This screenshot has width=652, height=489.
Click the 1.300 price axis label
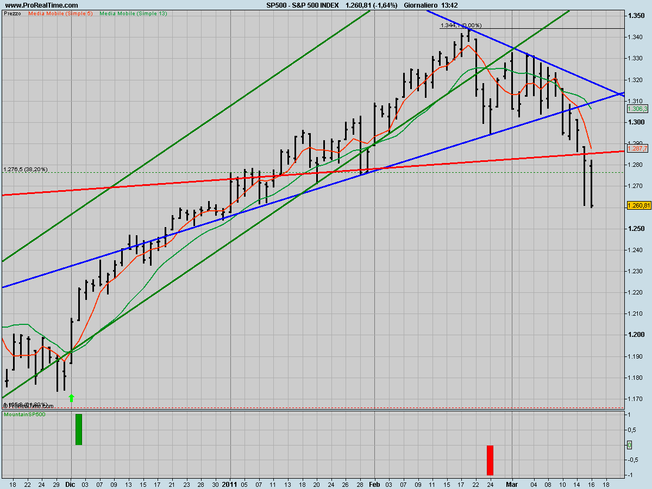[x=636, y=122]
